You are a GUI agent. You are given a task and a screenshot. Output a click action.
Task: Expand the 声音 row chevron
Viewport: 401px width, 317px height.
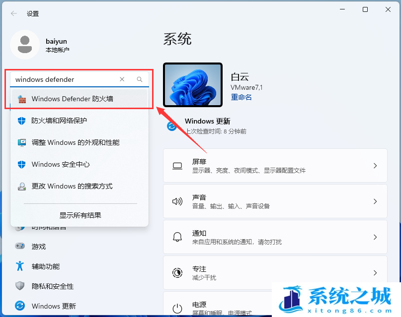point(375,201)
